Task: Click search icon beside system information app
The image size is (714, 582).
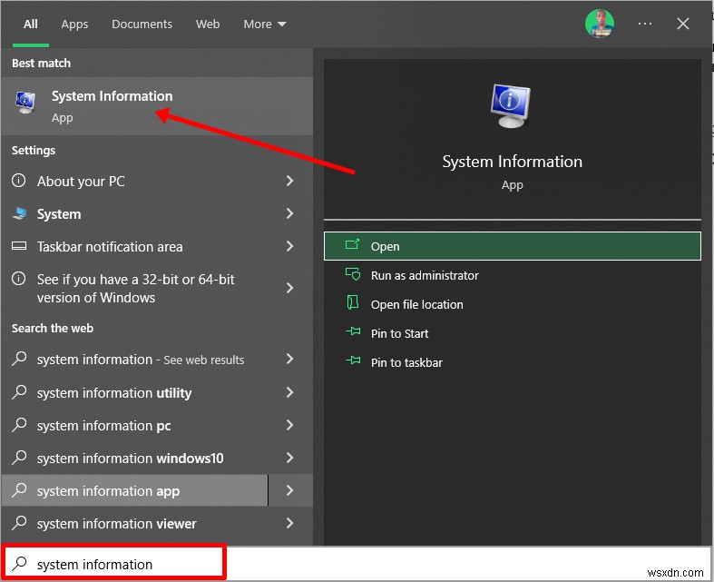Action: [19, 490]
